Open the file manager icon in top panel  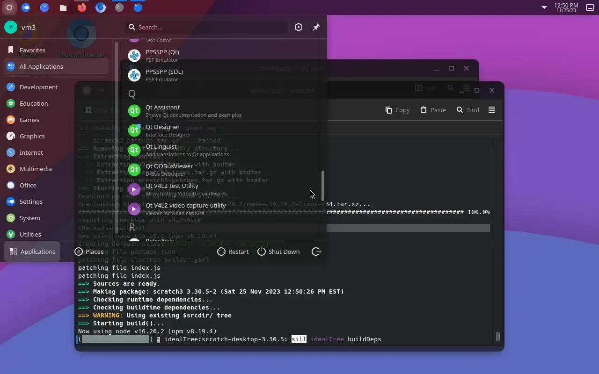63,7
